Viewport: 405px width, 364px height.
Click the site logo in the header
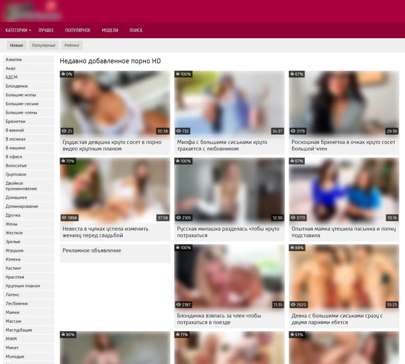[33, 11]
